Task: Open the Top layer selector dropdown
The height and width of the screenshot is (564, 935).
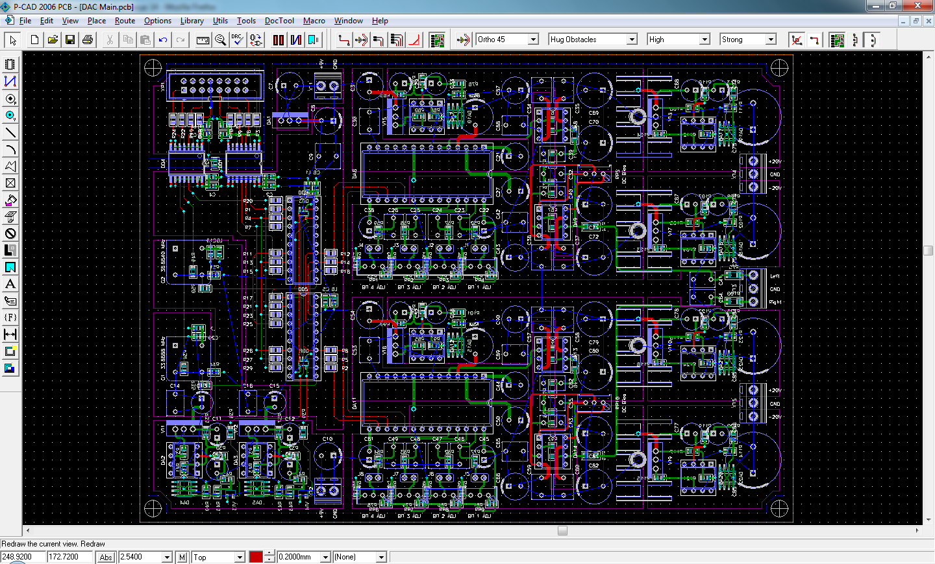Action: [240, 557]
